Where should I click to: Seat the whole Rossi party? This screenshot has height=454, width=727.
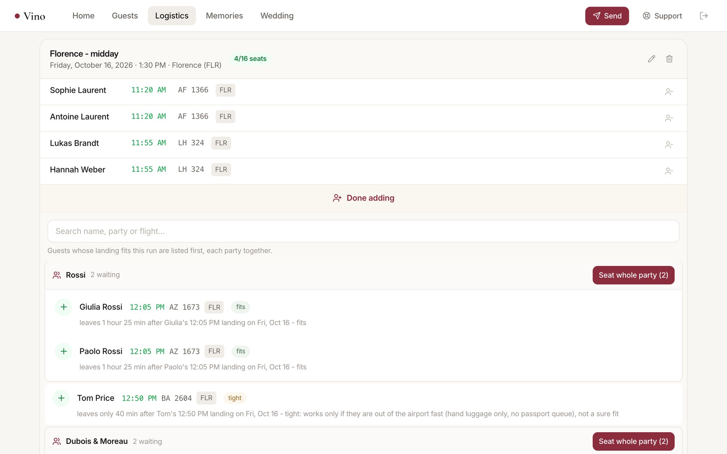[x=633, y=275]
